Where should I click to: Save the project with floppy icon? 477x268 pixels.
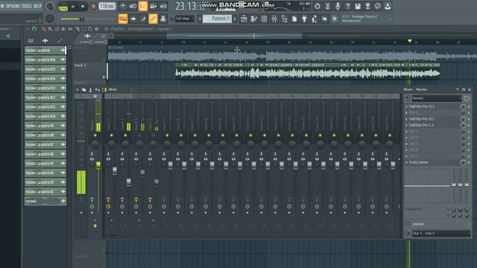click(x=358, y=6)
